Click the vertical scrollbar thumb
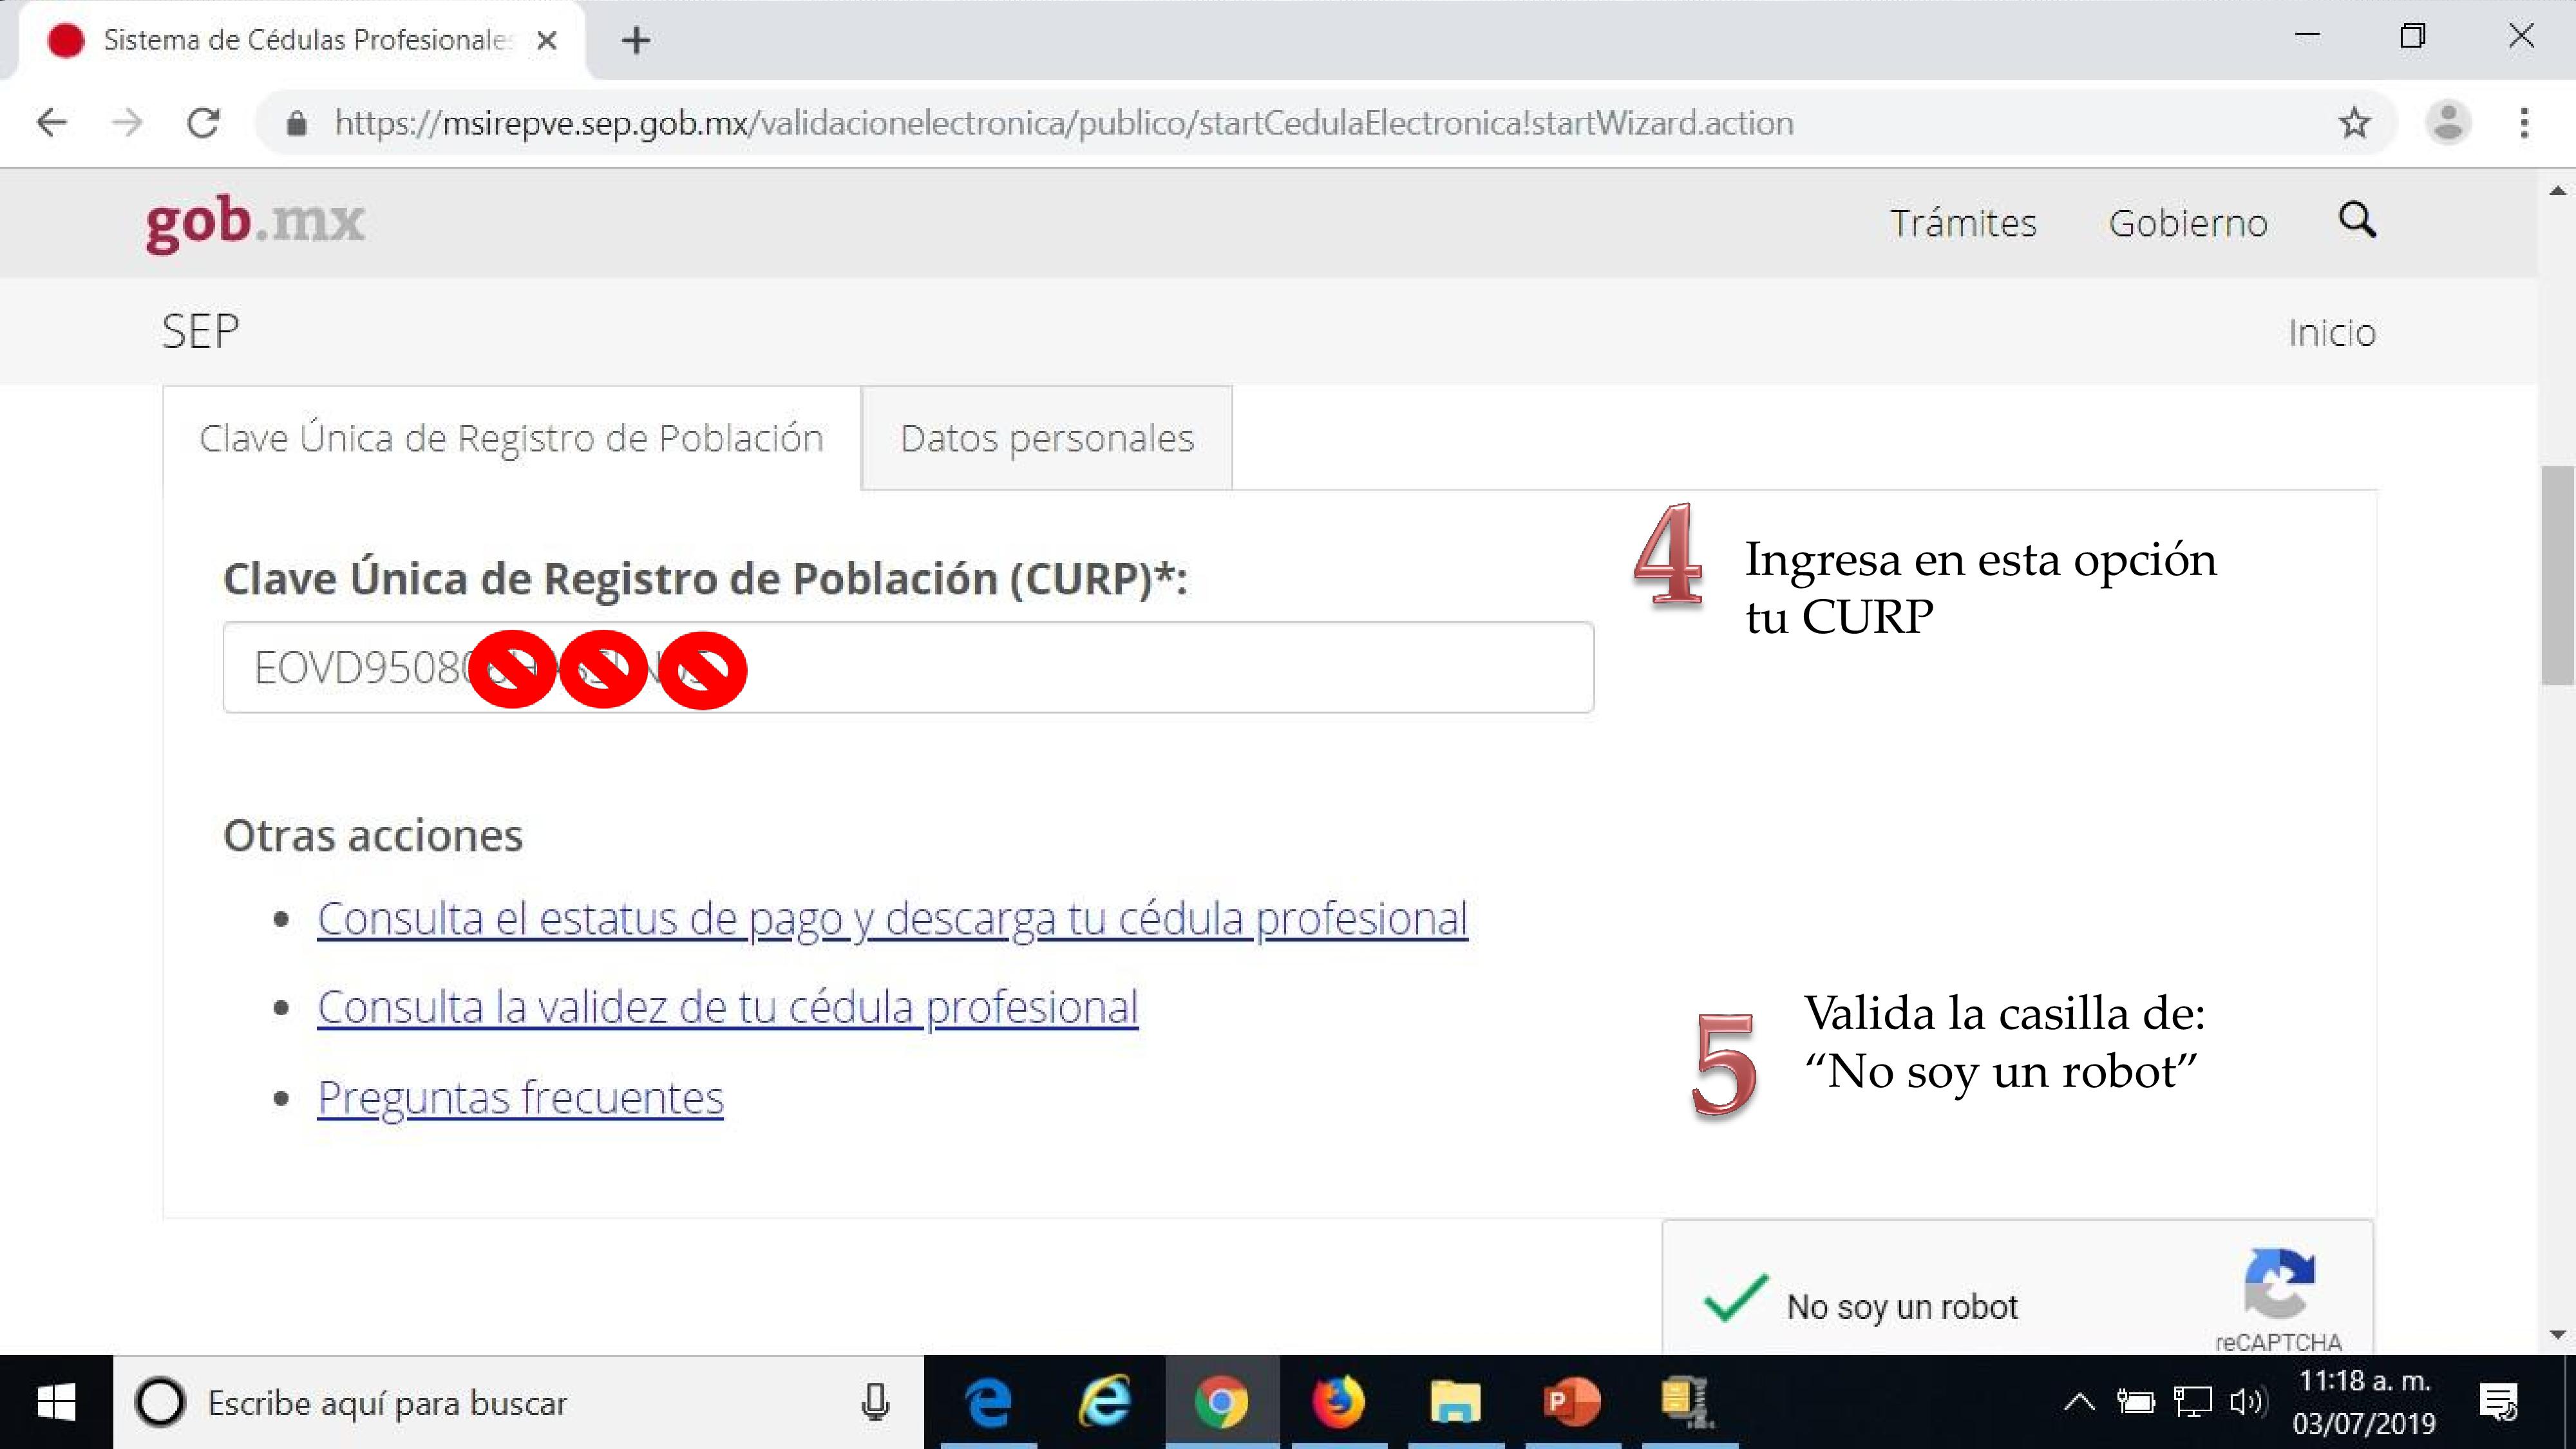2576x1449 pixels. [2557, 575]
